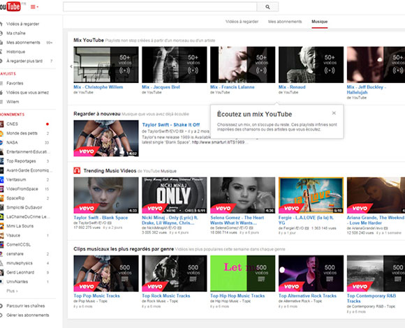
Task: Open Ma chaîne in the sidebar
Action: (16, 33)
